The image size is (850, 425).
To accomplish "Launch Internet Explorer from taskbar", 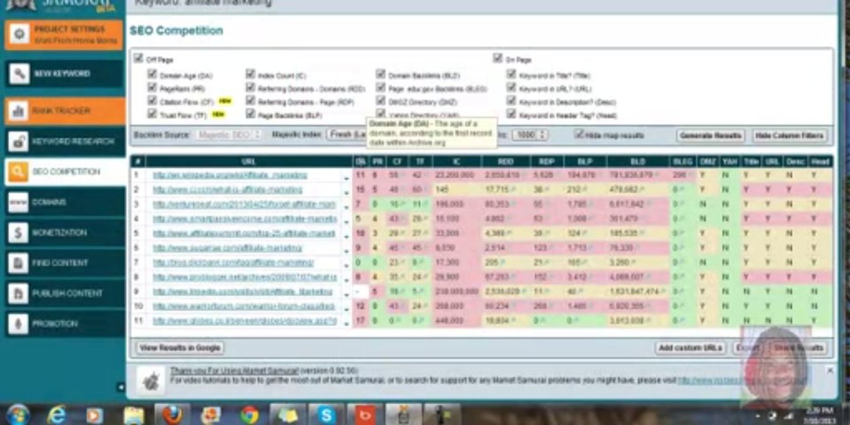I will (x=57, y=415).
